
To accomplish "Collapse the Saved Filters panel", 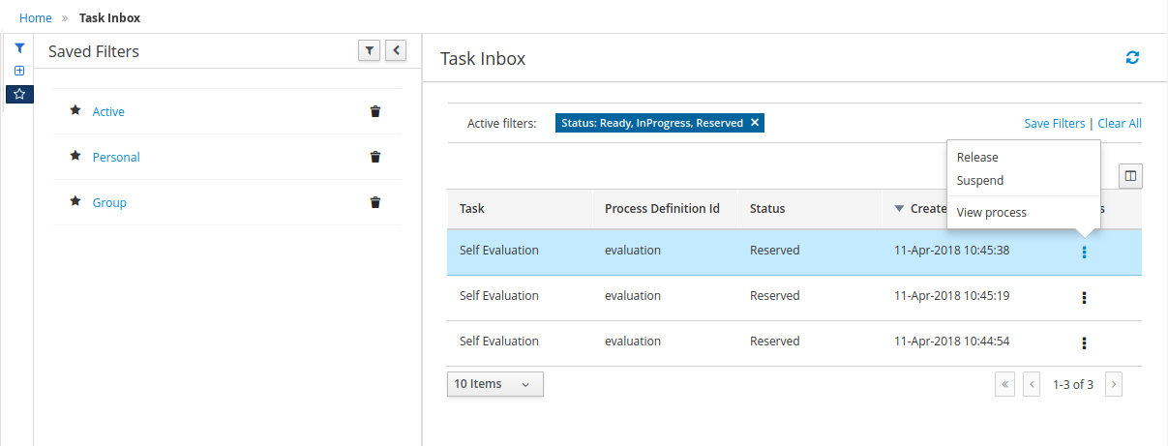I will pyautogui.click(x=395, y=51).
